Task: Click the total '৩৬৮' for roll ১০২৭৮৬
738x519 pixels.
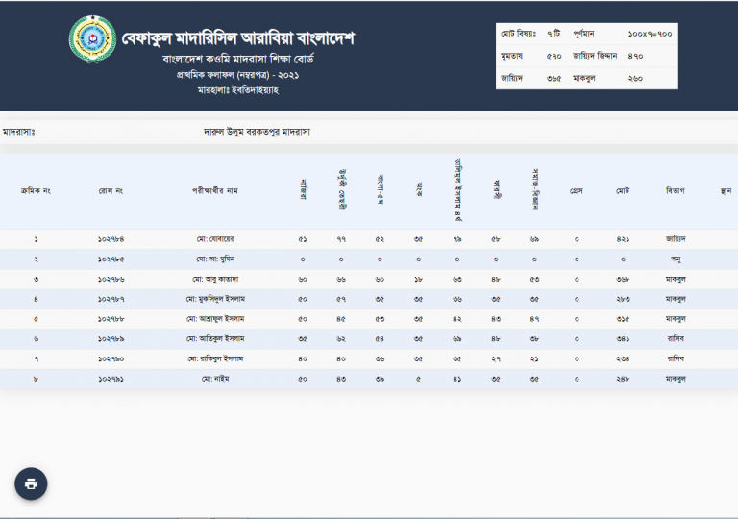Action: [x=623, y=280]
